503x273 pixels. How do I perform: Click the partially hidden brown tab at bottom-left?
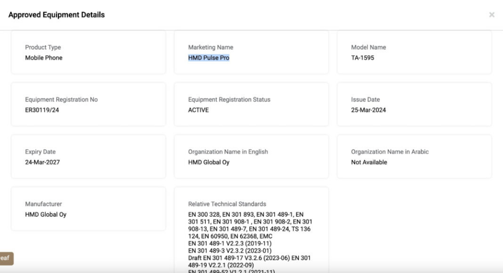tap(6, 258)
